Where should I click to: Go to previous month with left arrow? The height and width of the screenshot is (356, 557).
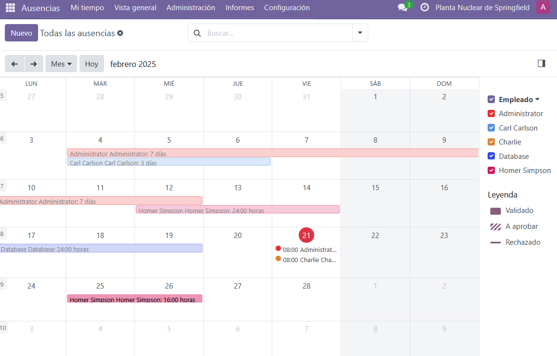pyautogui.click(x=14, y=64)
